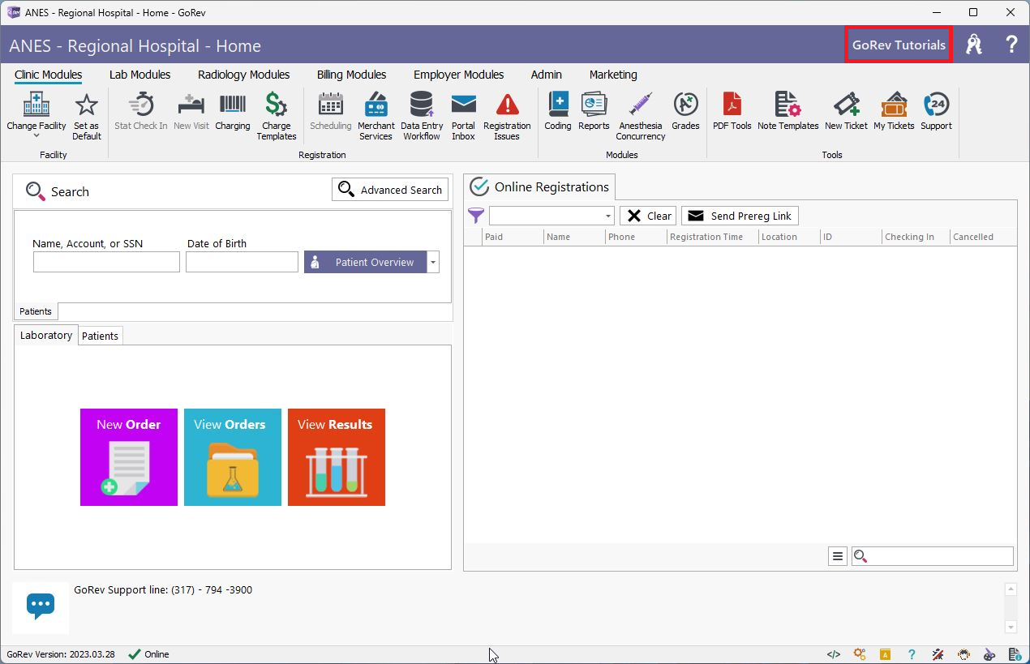Sort by the Checking In column

916,237
